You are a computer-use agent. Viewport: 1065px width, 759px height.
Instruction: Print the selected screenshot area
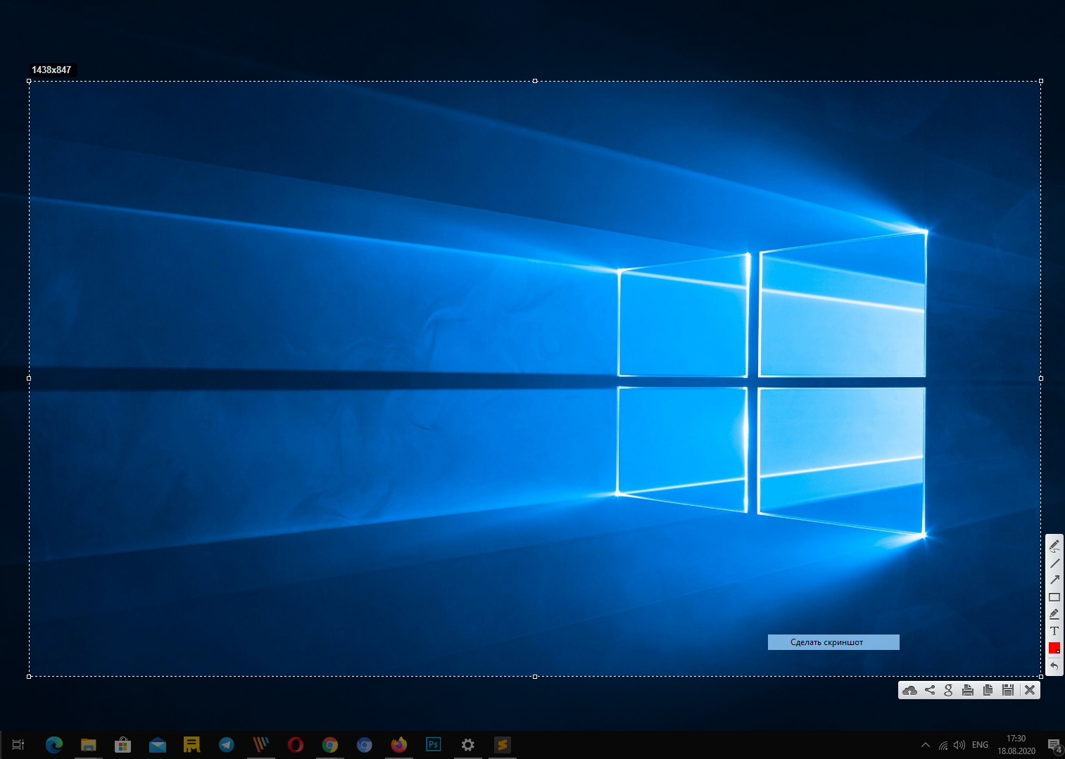pos(968,690)
